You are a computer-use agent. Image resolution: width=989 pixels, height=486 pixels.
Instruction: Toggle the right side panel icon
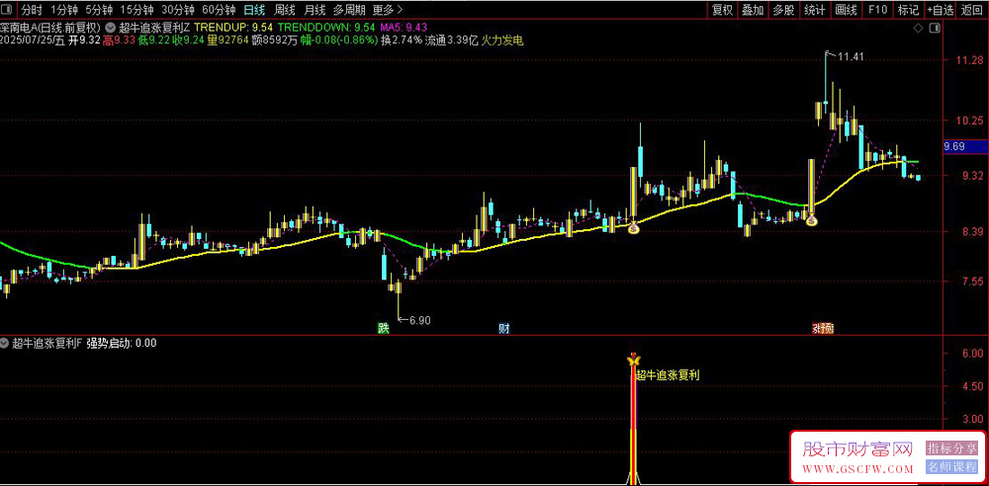pyautogui.click(x=935, y=28)
